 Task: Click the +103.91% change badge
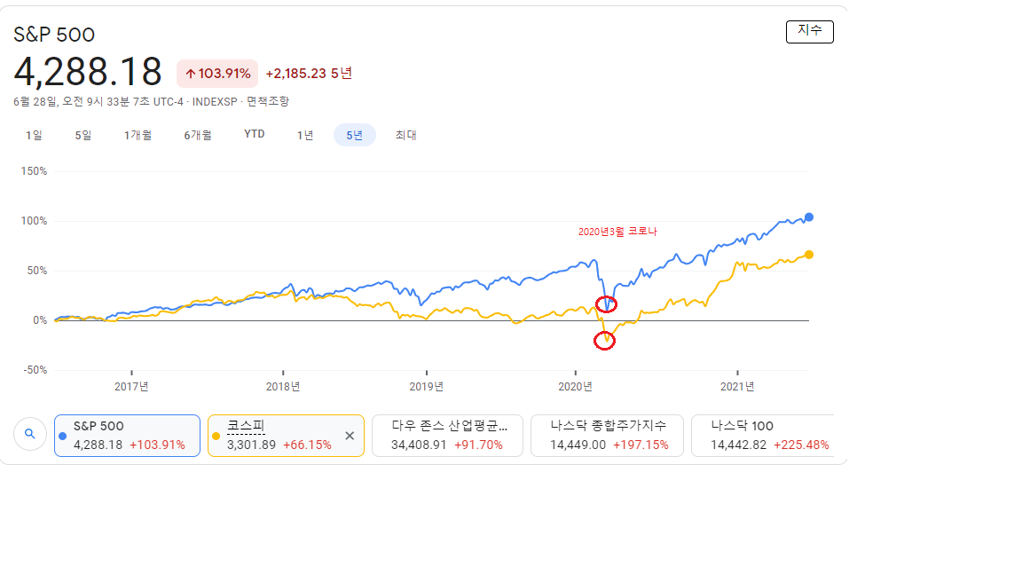pos(217,74)
